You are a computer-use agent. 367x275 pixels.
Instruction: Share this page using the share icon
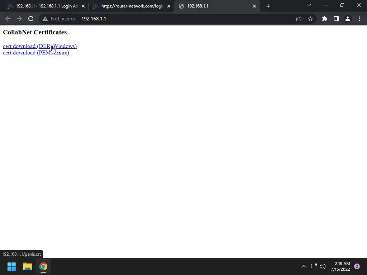(299, 19)
